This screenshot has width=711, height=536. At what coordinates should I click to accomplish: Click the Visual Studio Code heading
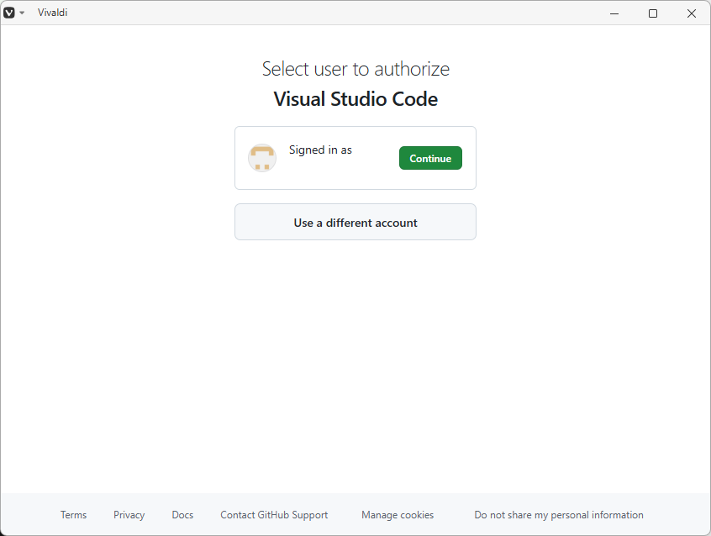pyautogui.click(x=355, y=99)
